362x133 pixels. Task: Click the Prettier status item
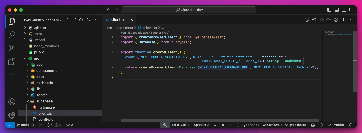[x=336, y=125]
